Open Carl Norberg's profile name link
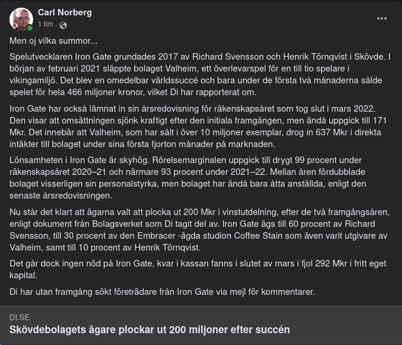402x345 pixels. pyautogui.click(x=64, y=12)
